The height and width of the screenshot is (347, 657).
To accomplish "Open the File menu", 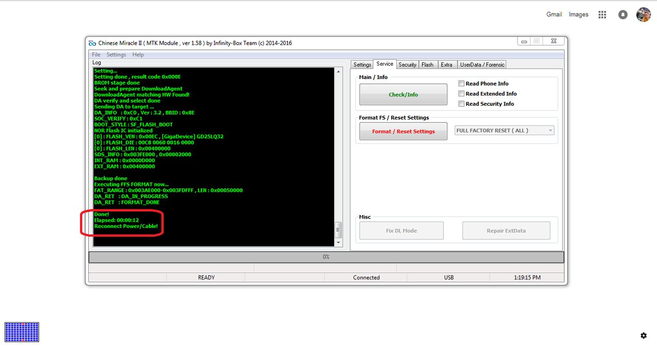I will [96, 54].
